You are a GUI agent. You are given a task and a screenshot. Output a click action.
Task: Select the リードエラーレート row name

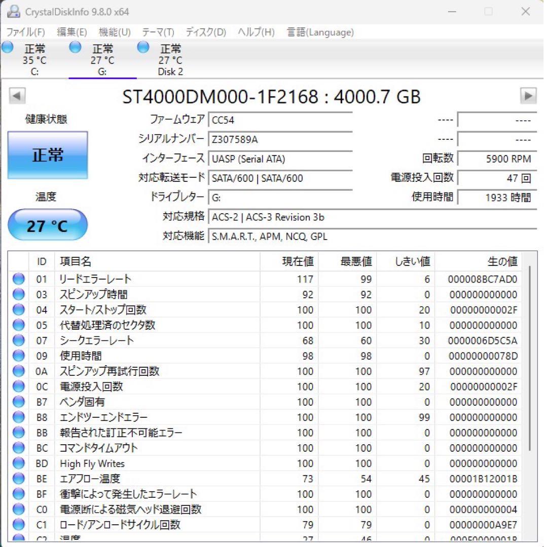[x=95, y=279]
